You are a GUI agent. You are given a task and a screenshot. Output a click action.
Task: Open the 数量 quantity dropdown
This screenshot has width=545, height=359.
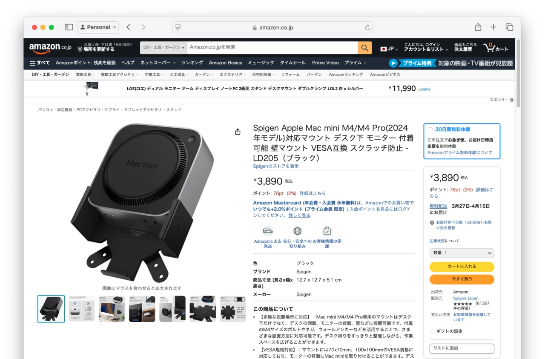[462, 253]
